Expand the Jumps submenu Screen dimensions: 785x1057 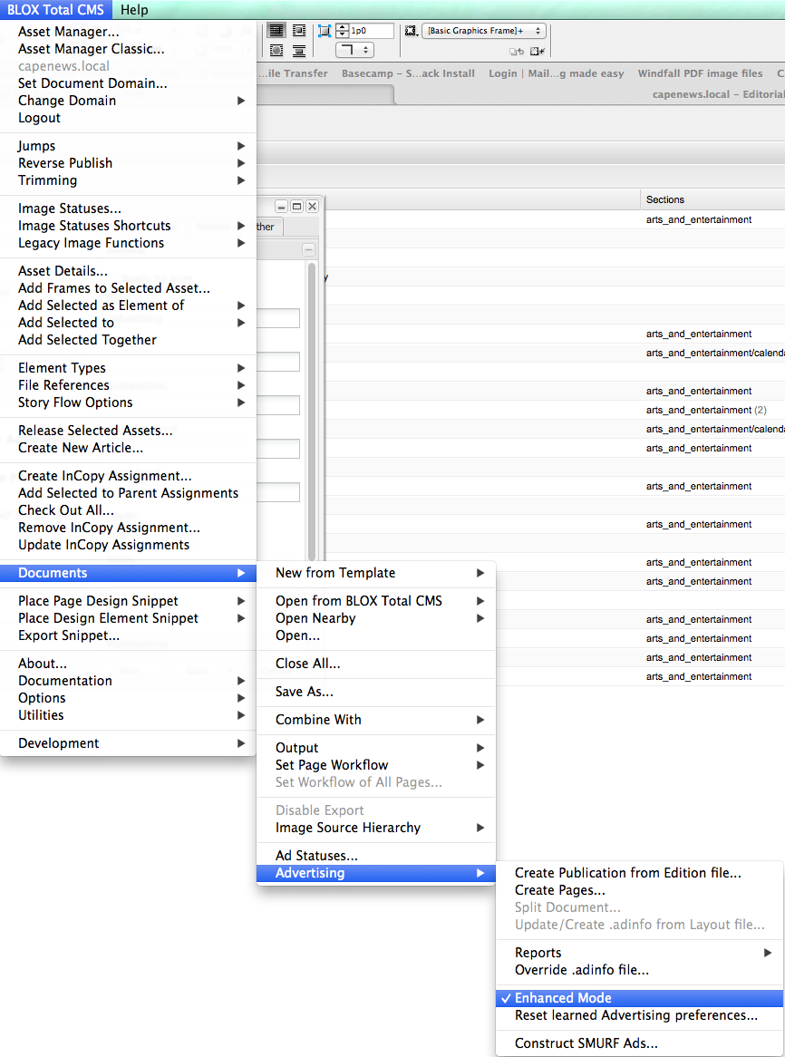[128, 146]
